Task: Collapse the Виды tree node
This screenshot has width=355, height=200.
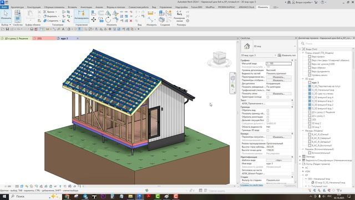Action: coord(300,49)
